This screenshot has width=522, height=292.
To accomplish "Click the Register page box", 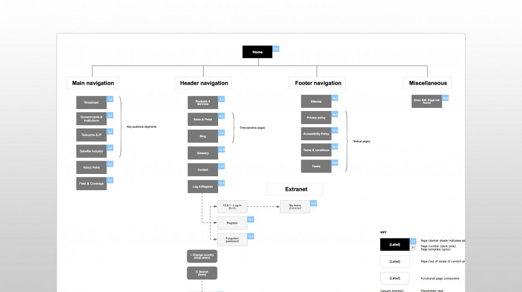I will pos(232,223).
